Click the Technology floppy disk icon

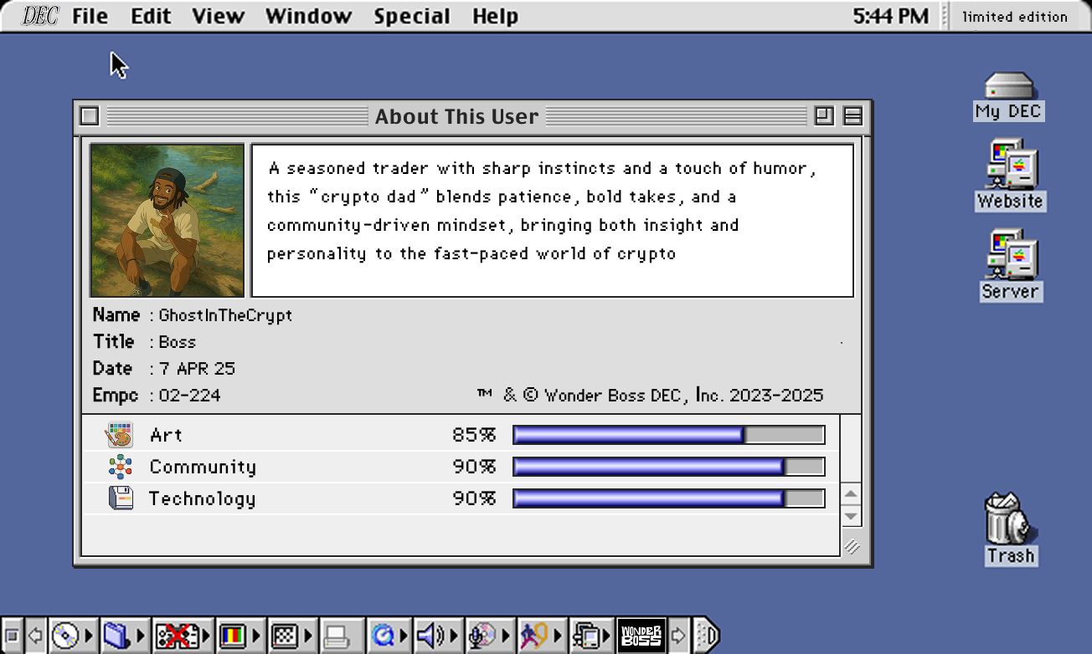point(121,498)
